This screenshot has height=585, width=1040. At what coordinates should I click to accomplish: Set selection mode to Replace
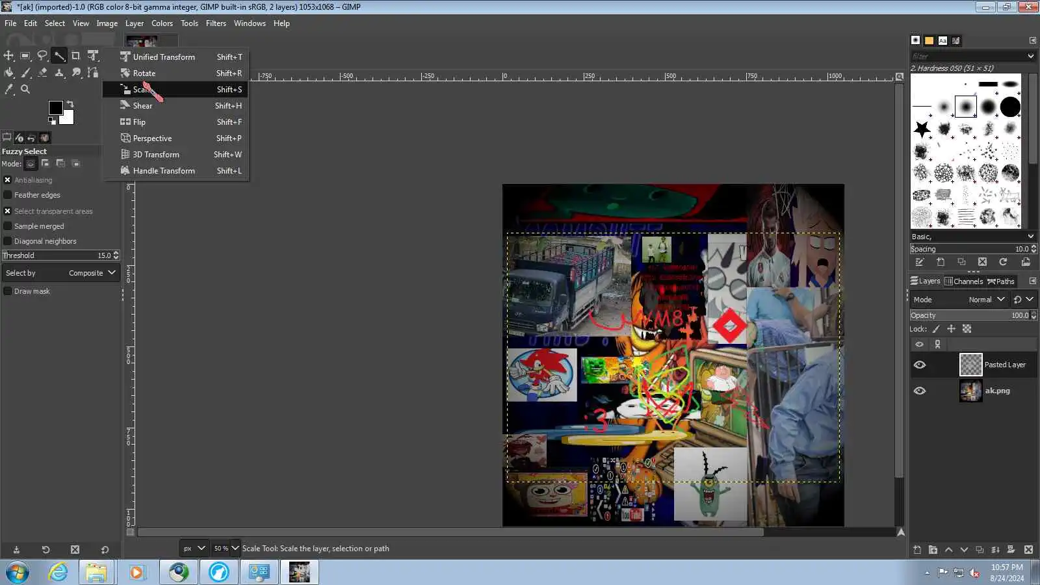click(30, 164)
